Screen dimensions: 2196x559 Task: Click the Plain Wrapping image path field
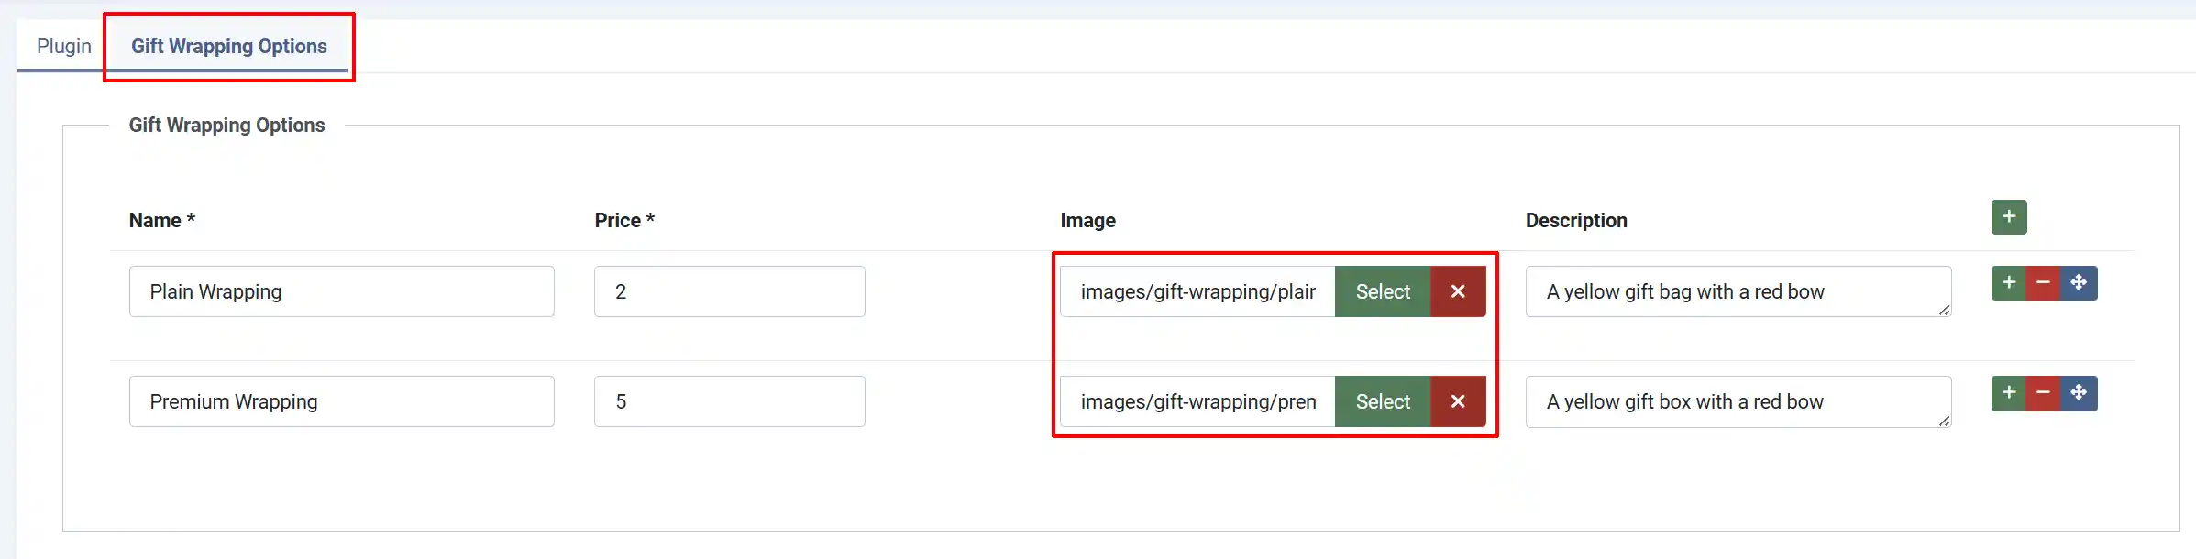pos(1197,291)
